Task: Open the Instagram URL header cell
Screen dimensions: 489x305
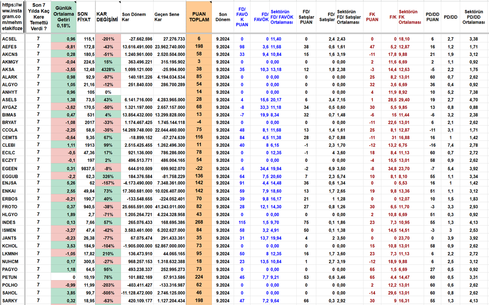Action: pos(12,16)
